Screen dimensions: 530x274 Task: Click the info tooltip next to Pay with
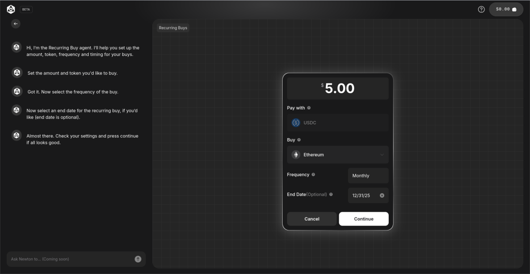click(x=309, y=107)
